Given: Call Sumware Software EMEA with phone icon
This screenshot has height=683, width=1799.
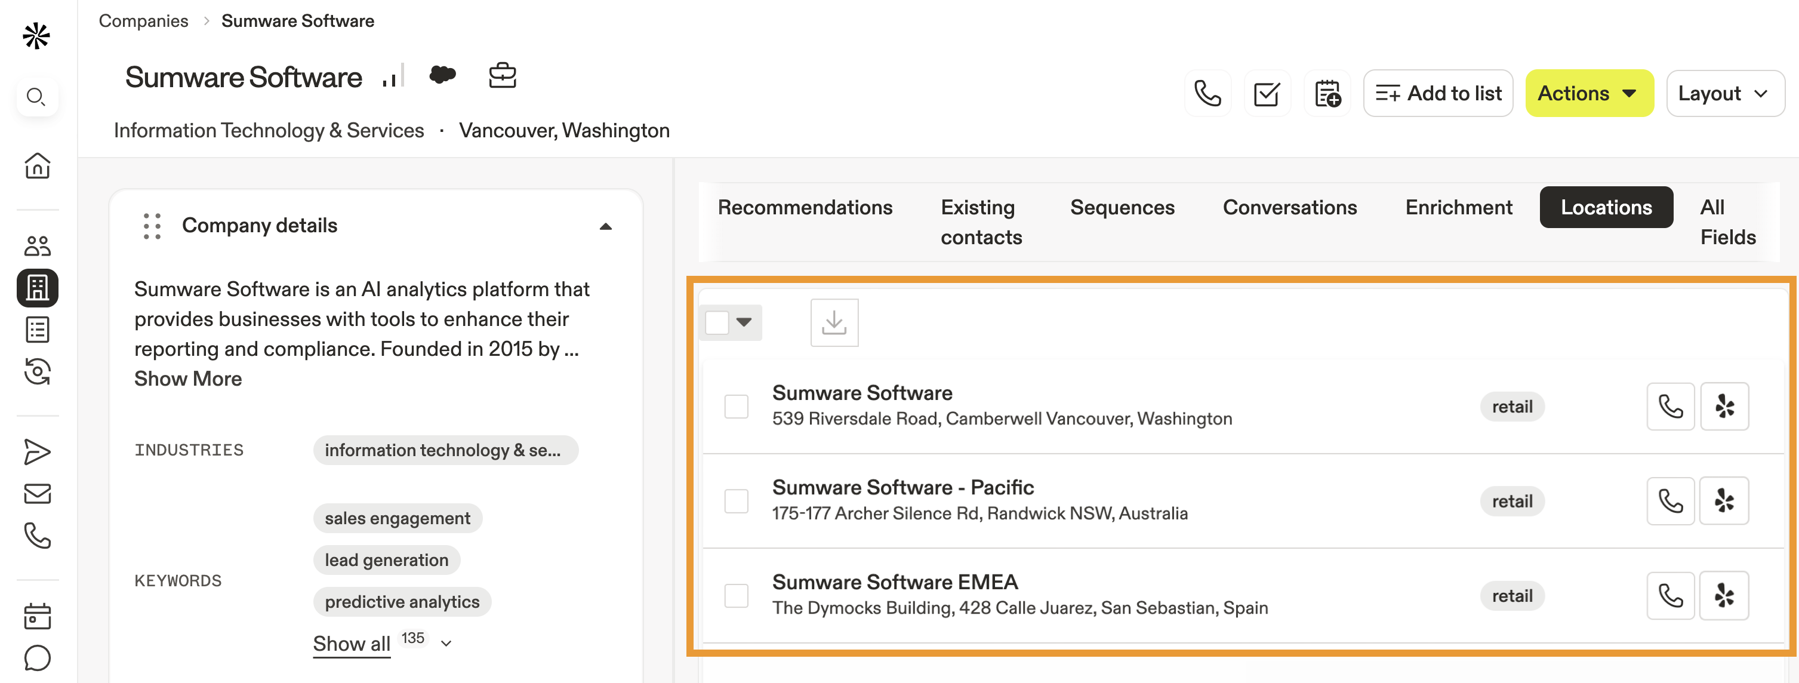Looking at the screenshot, I should (x=1670, y=596).
